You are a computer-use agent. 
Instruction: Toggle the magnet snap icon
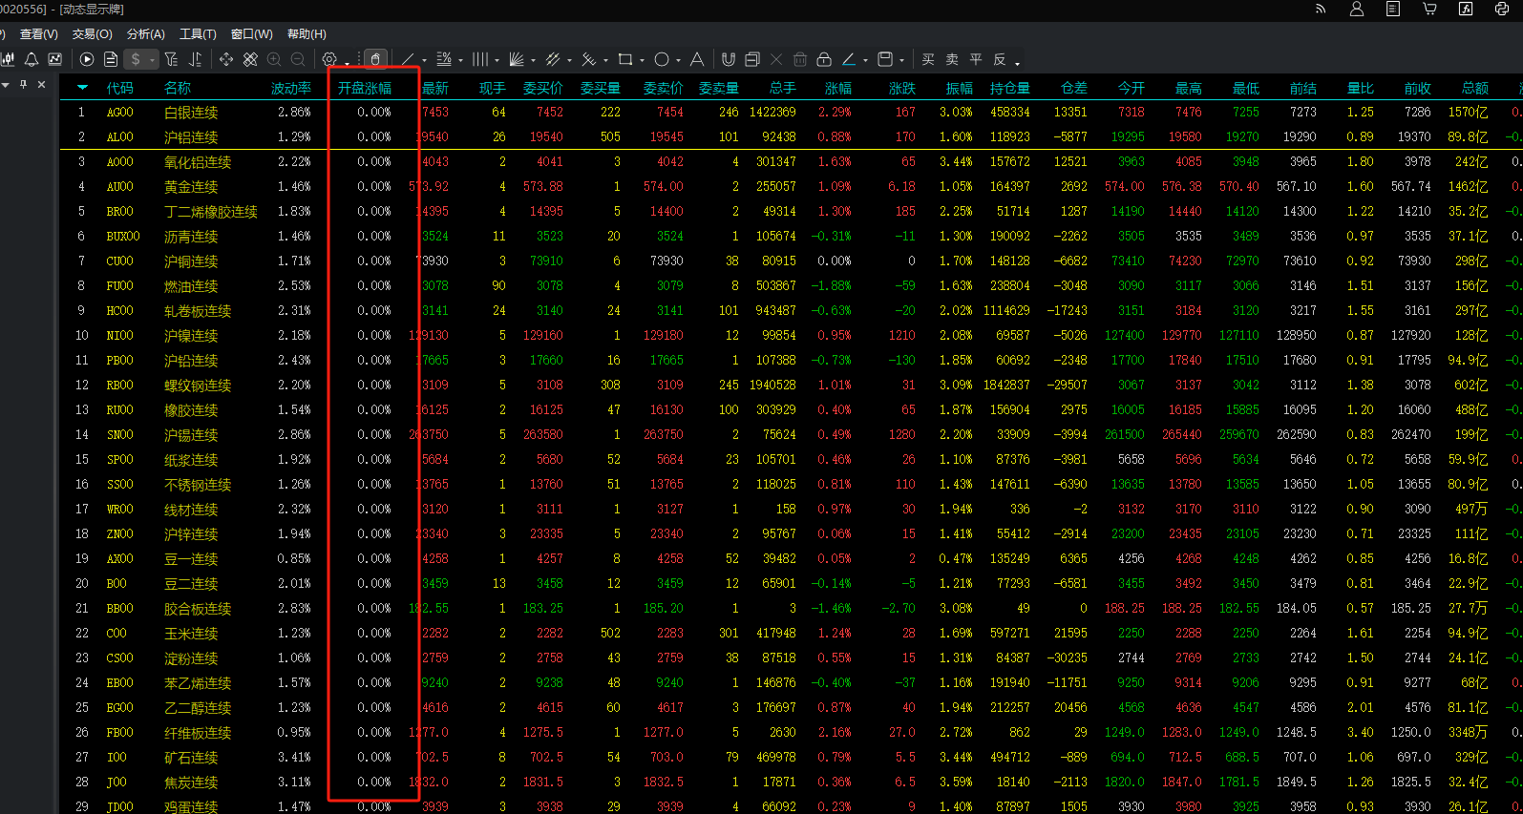point(729,59)
